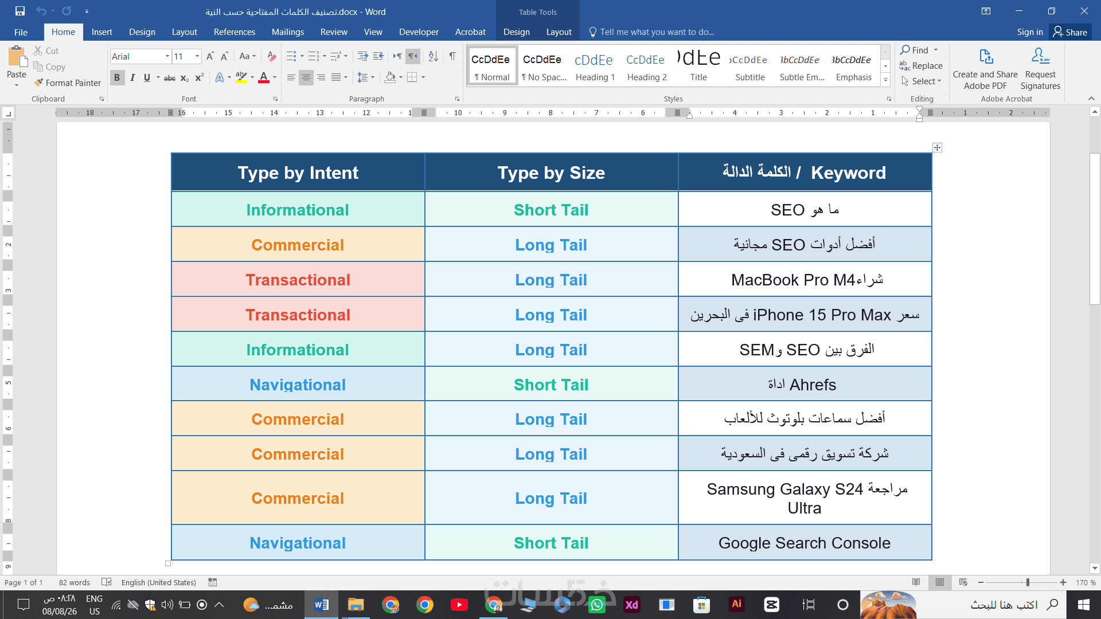Apply the Title style
Screen dimensions: 1101x619
point(698,66)
